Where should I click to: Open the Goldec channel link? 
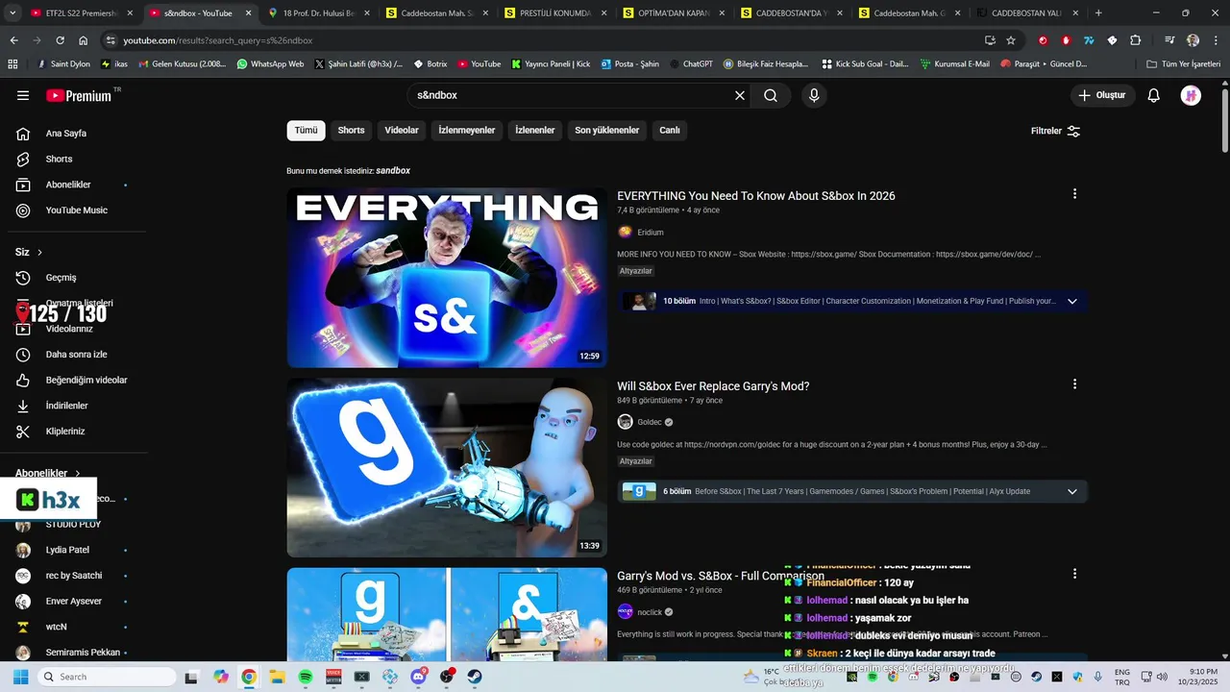[x=650, y=422]
